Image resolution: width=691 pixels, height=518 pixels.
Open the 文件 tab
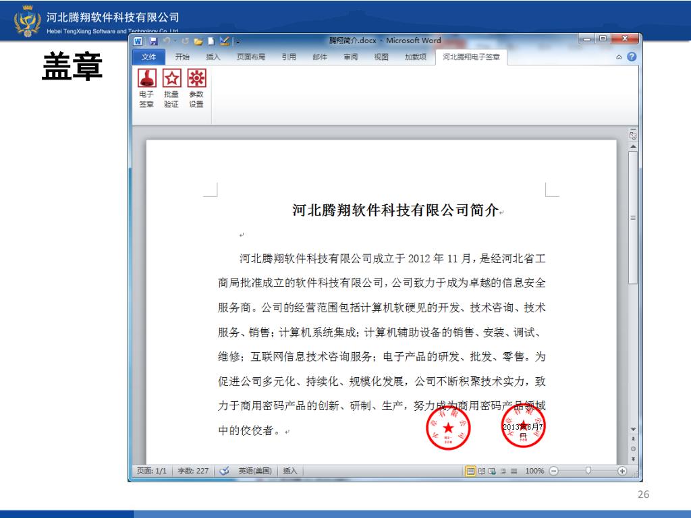tap(149, 57)
